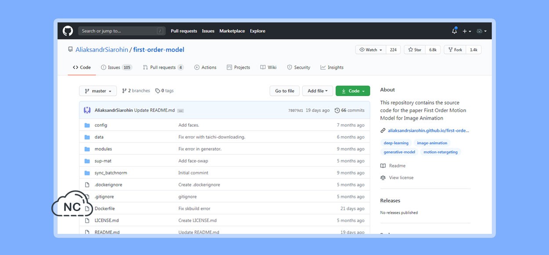549x255 pixels.
Task: Open AliaksandrSiarohin owner link in repo title
Action: click(x=101, y=50)
